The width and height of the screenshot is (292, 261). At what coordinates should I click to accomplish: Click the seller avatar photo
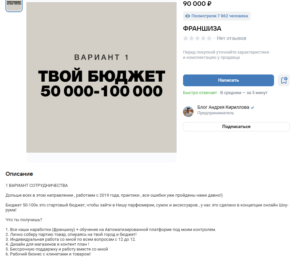188,112
